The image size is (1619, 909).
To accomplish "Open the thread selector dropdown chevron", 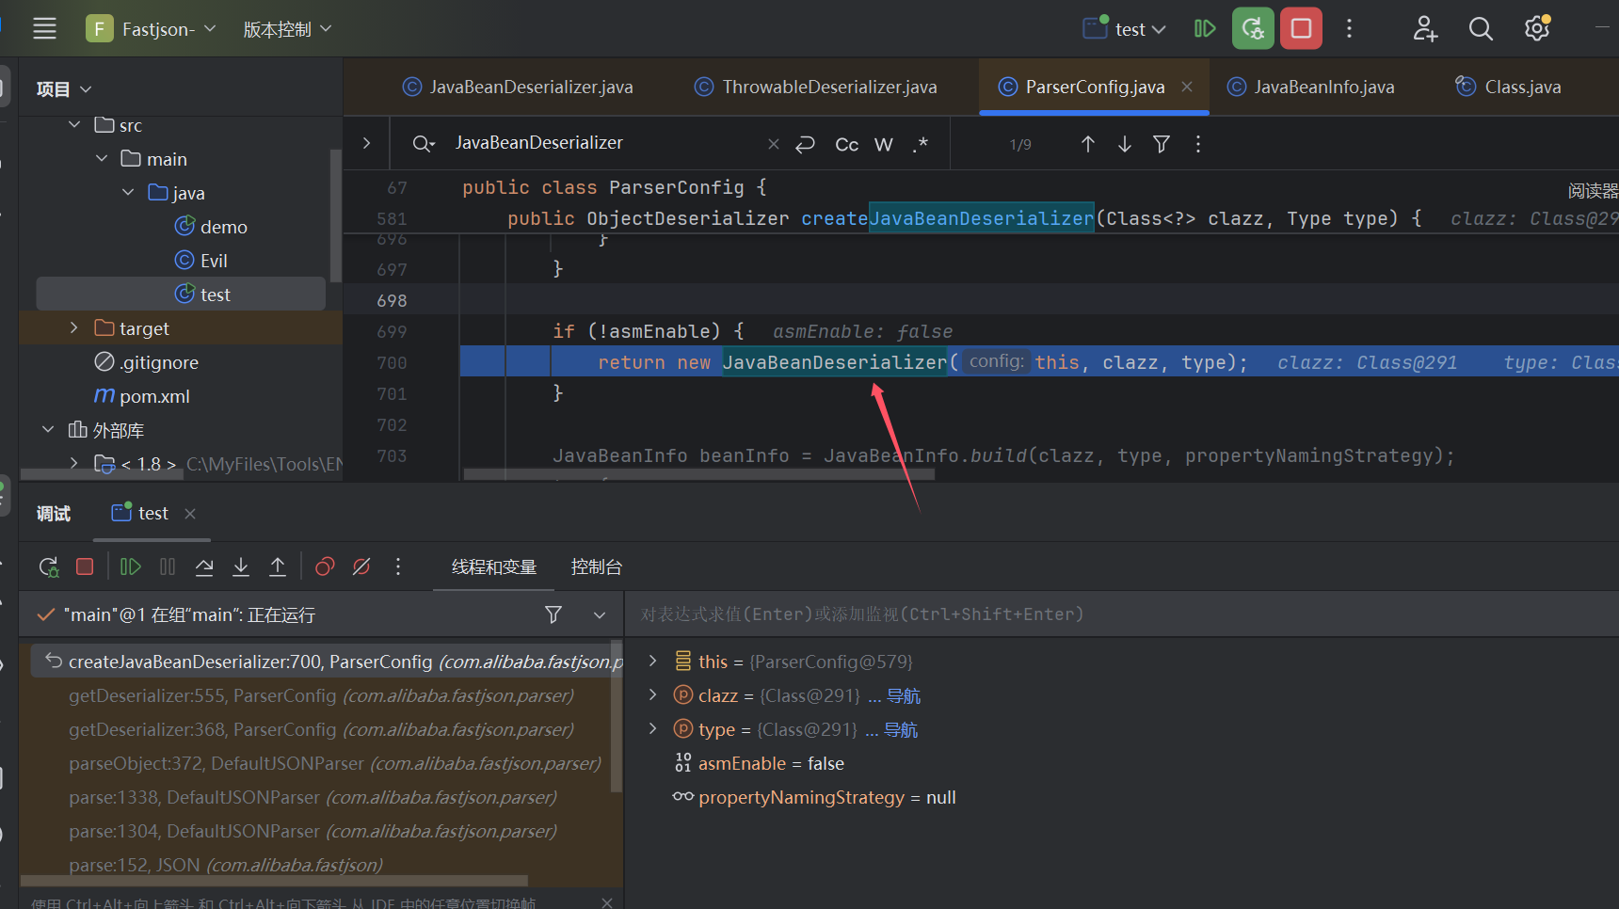I will pos(599,614).
